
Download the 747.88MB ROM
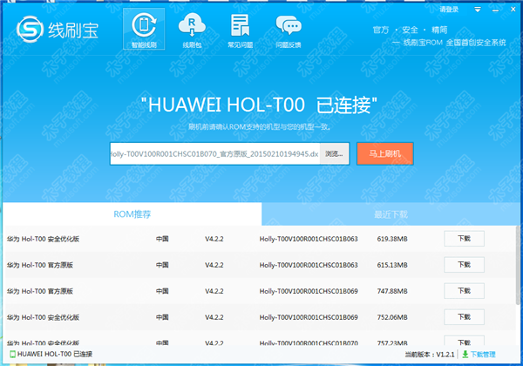(464, 291)
